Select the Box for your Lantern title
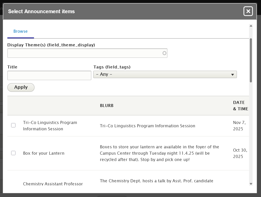 [x=44, y=153]
